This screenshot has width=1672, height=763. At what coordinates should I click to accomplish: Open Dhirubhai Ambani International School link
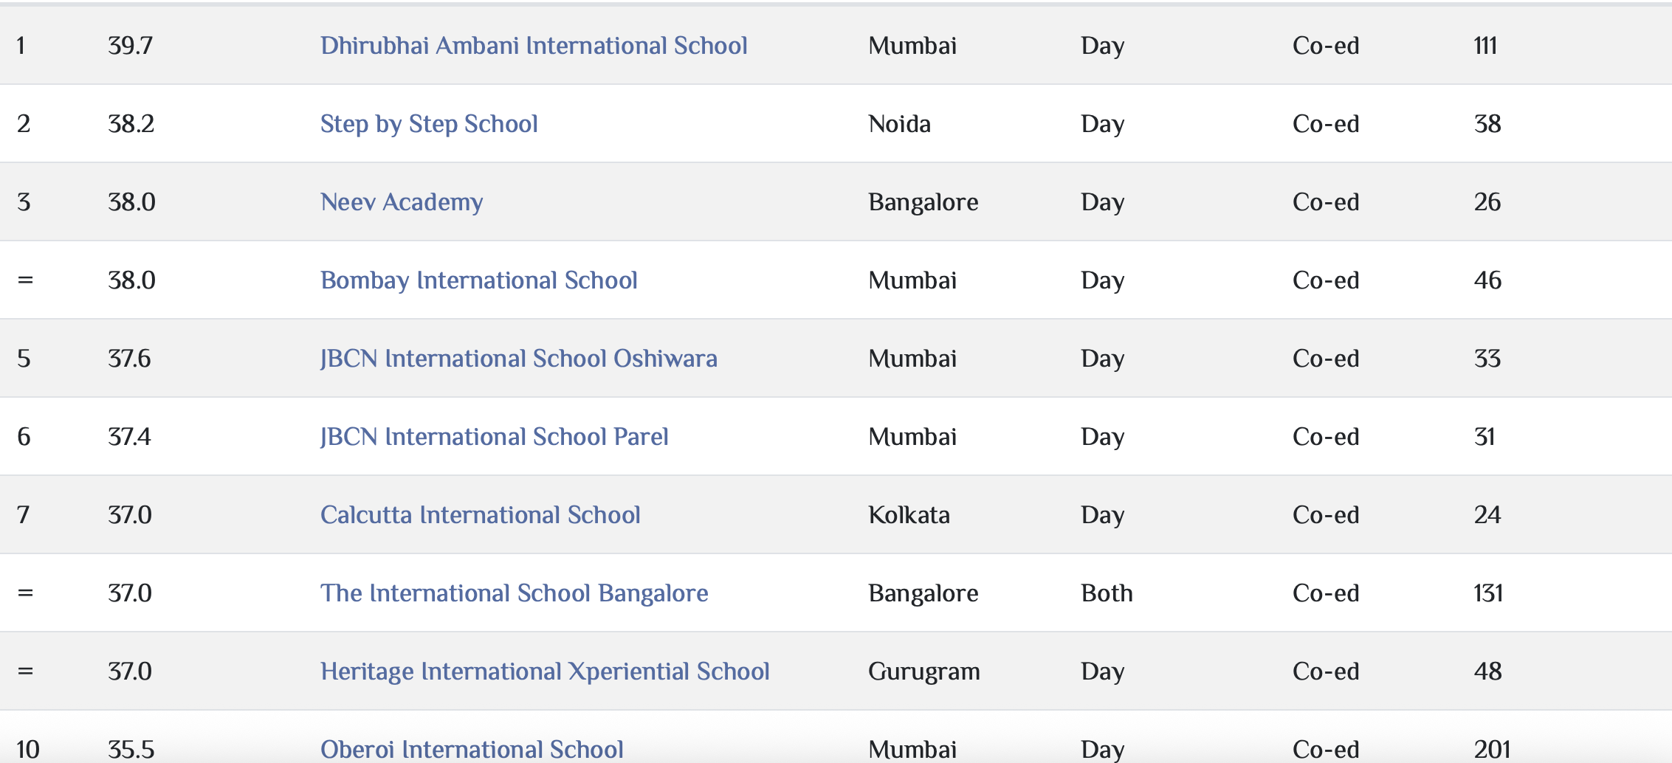pos(533,46)
